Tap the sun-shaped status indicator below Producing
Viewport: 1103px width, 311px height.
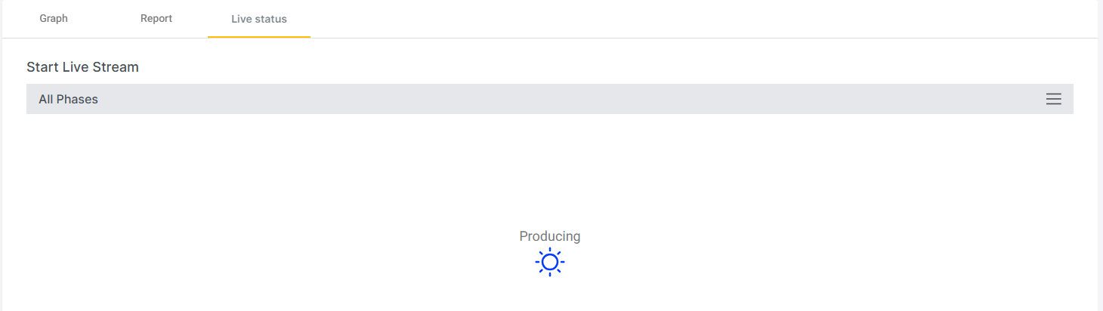pyautogui.click(x=550, y=262)
